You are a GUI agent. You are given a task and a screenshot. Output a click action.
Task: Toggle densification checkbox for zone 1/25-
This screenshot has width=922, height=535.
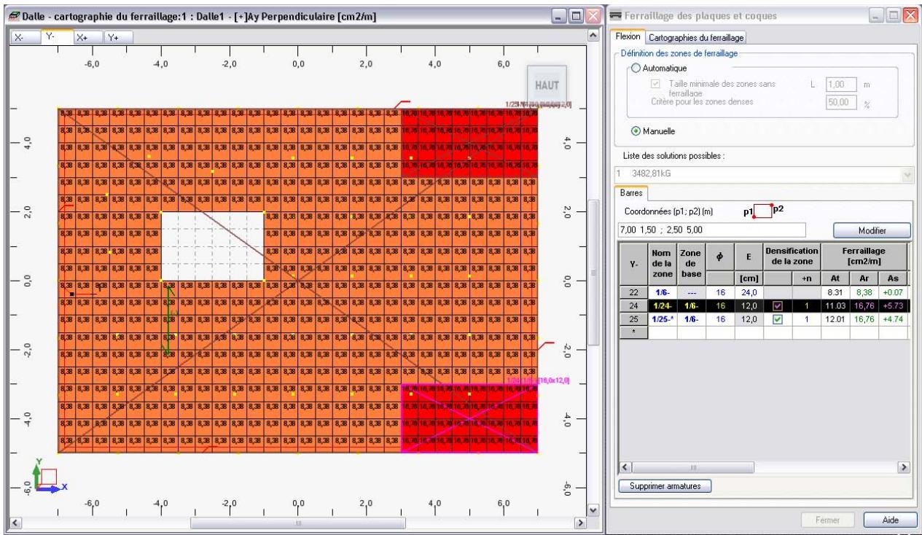[778, 319]
